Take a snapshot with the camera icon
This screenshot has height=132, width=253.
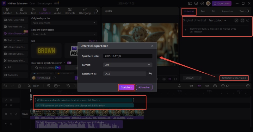pyautogui.click(x=164, y=79)
